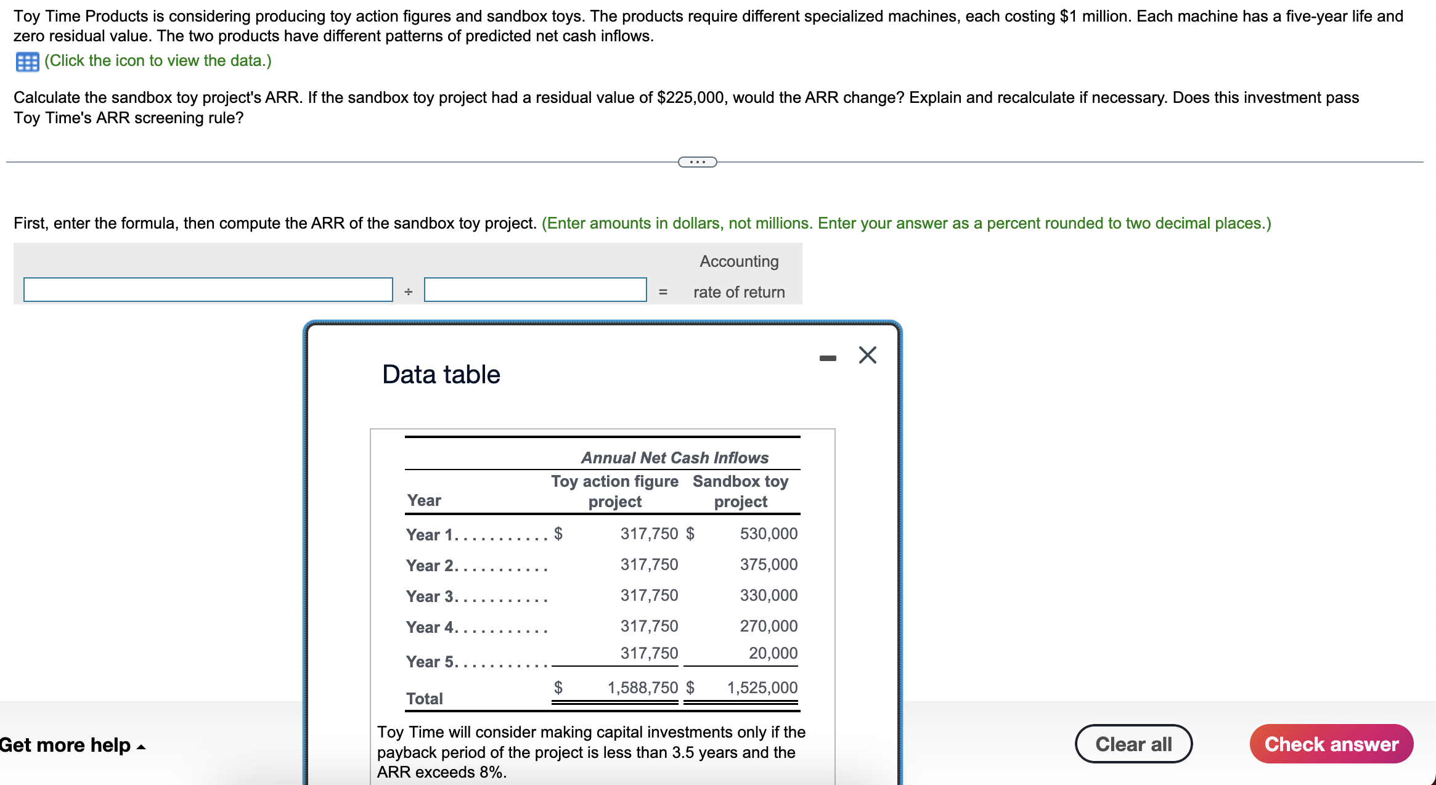Image resolution: width=1436 pixels, height=785 pixels.
Task: Click the Sandbox toy project column header
Action: point(740,491)
